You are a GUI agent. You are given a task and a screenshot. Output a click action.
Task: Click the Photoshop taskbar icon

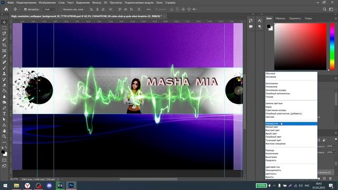(71, 185)
